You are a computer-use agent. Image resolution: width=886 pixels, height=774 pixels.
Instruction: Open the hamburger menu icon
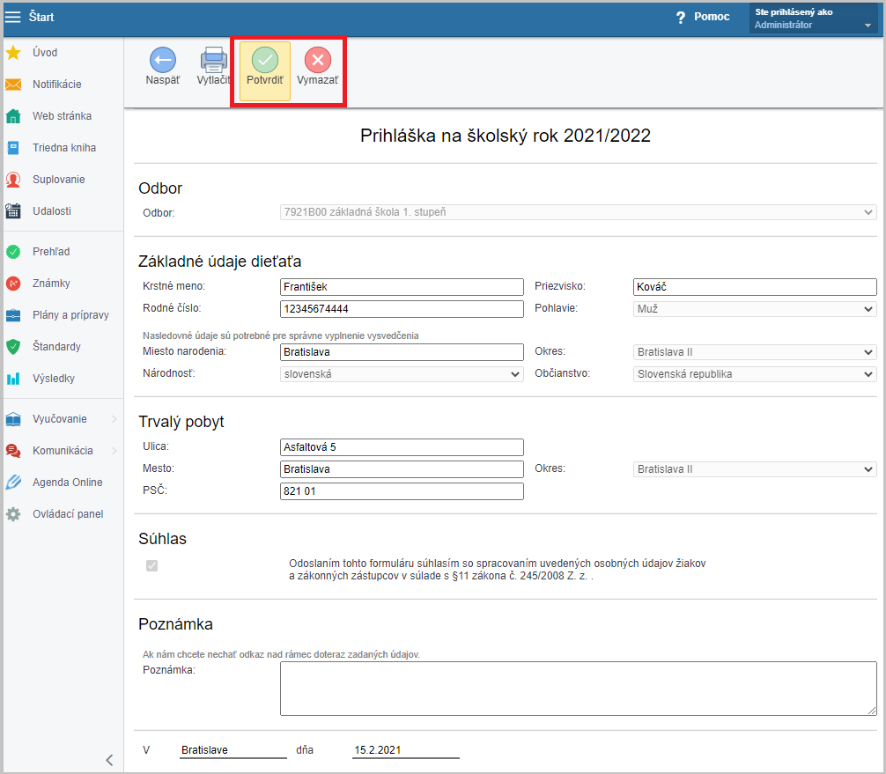click(x=13, y=17)
